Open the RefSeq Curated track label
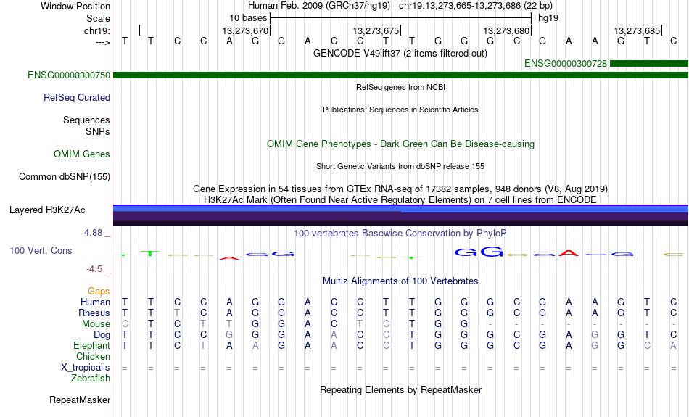Viewport: 689px width, 417px height. click(77, 98)
